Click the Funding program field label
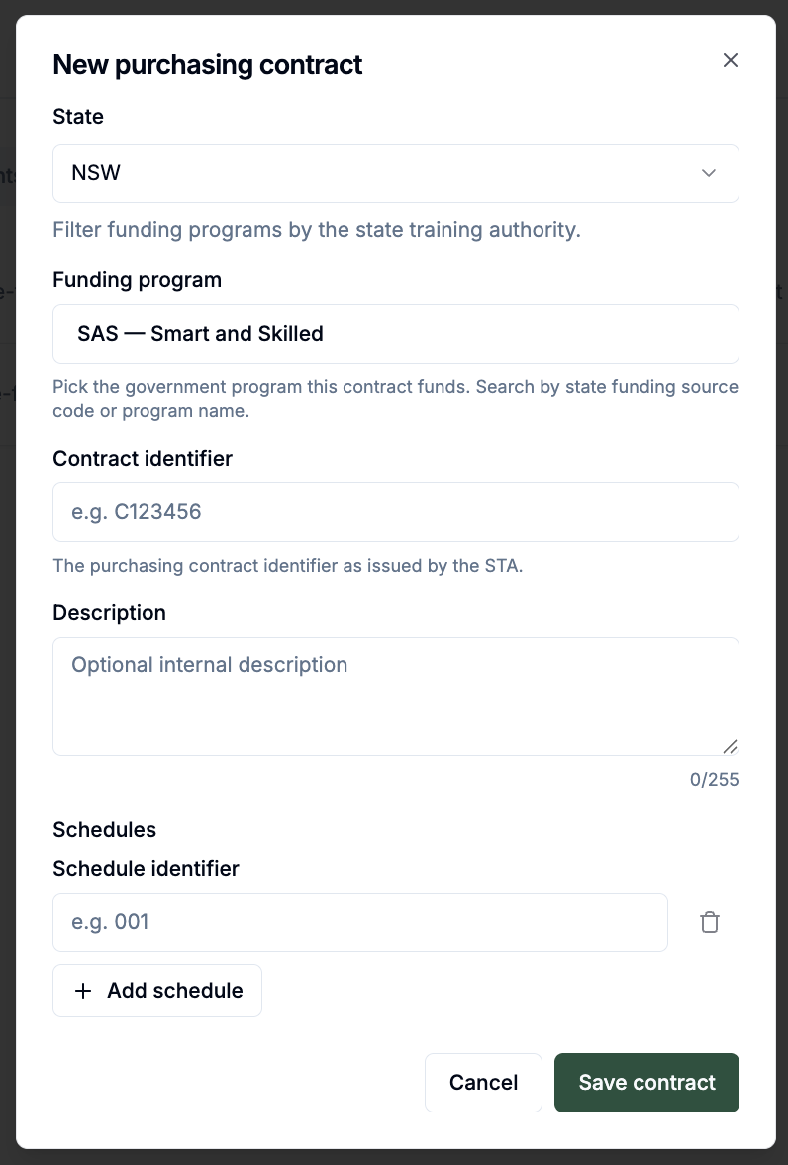Screen dimensions: 788x1165 138,280
